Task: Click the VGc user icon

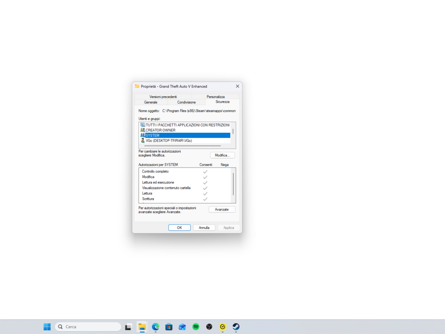Action: [x=143, y=141]
